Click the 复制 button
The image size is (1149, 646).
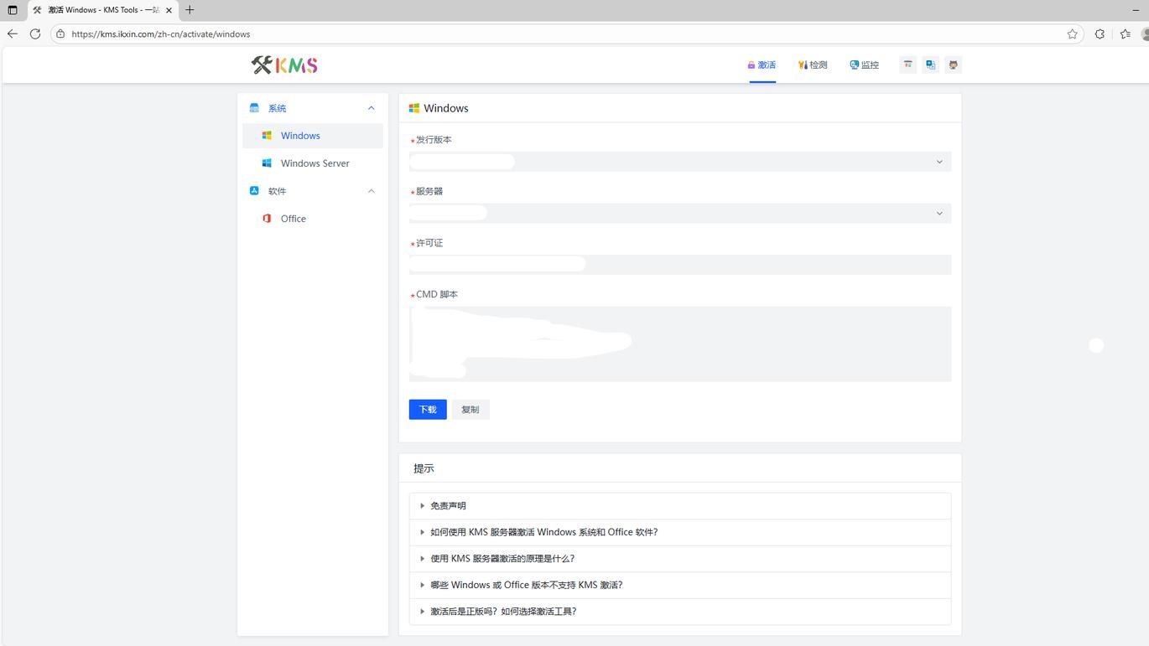point(471,410)
